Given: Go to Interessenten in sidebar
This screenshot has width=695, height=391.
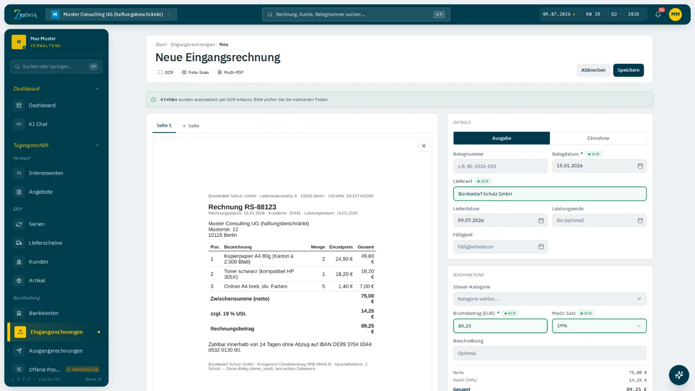Looking at the screenshot, I should (56, 173).
